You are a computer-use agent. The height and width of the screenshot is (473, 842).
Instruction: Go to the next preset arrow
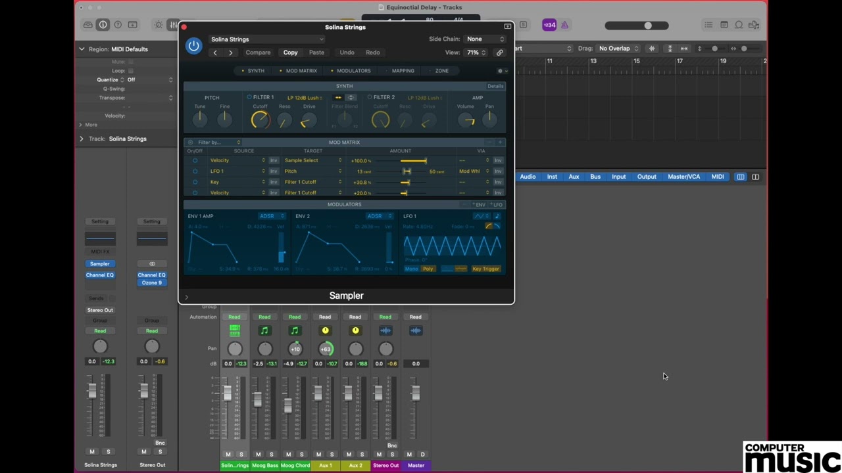(230, 53)
